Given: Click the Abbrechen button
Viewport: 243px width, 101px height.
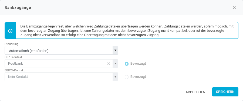Looking at the screenshot, I should click(195, 92).
